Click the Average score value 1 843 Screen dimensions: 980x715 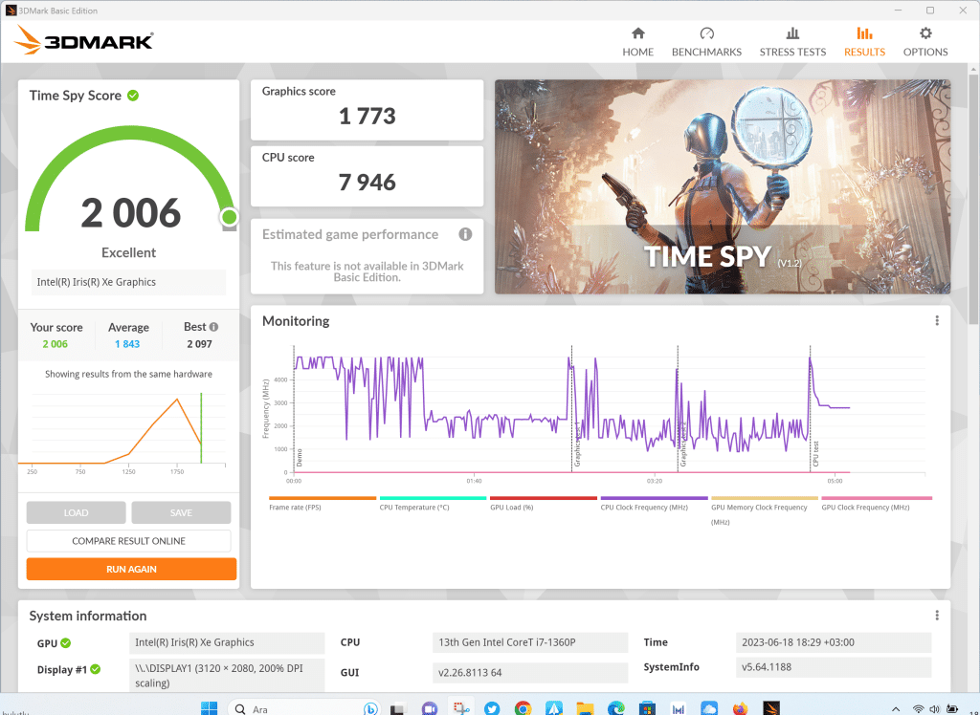pos(127,344)
